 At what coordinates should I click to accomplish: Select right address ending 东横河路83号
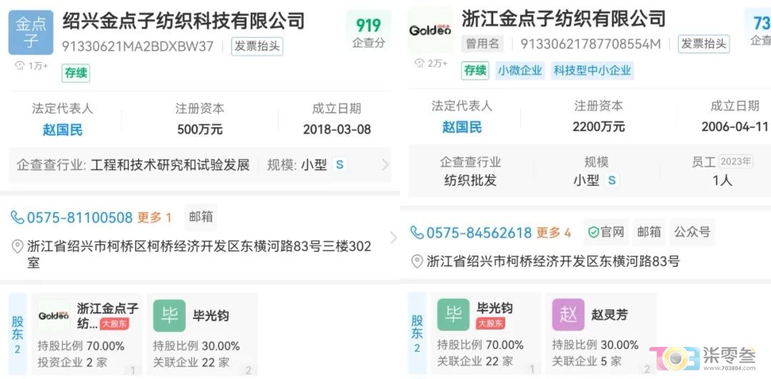[x=553, y=261]
